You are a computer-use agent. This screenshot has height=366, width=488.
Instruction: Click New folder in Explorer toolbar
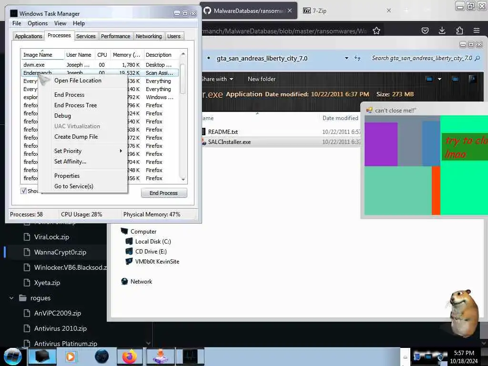tap(262, 79)
